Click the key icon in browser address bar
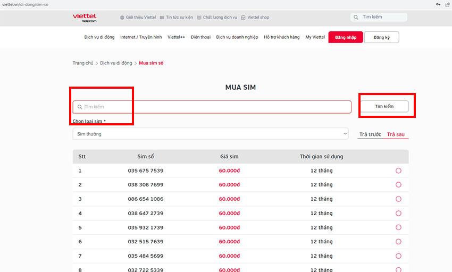The width and height of the screenshot is (452, 272). [438, 4]
